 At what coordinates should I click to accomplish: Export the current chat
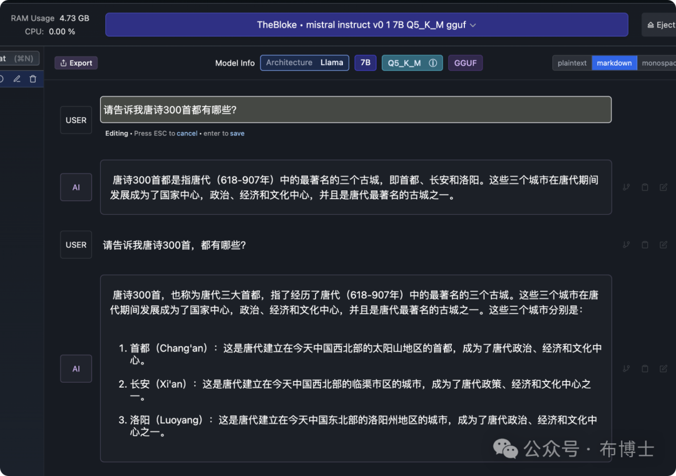coord(76,63)
